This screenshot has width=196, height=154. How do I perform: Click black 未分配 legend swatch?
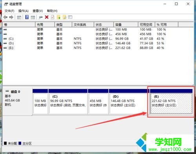click(5, 143)
